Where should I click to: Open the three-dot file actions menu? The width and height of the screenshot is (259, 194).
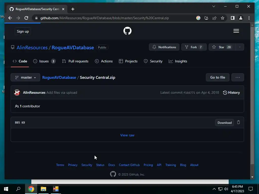click(x=238, y=77)
